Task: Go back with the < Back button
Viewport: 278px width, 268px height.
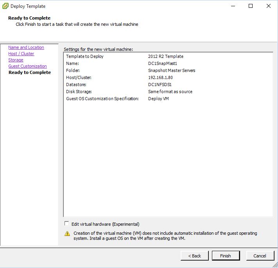Action: click(x=194, y=256)
